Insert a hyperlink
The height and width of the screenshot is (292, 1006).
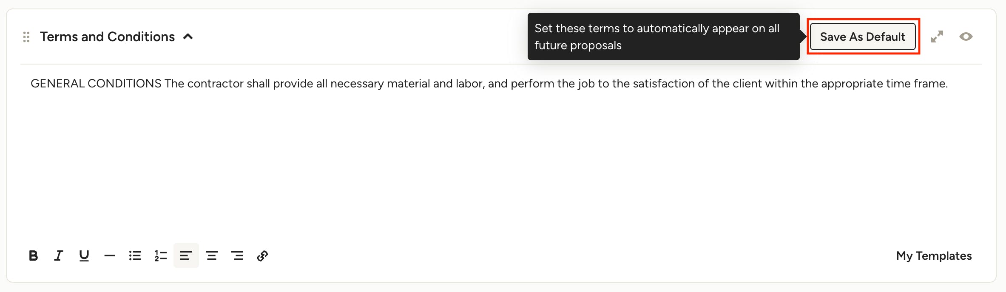click(262, 255)
